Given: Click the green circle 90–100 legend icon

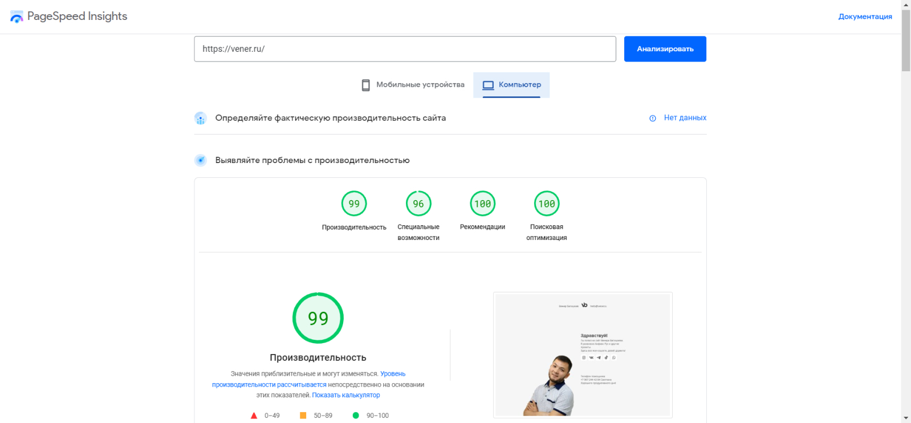Looking at the screenshot, I should [x=356, y=416].
